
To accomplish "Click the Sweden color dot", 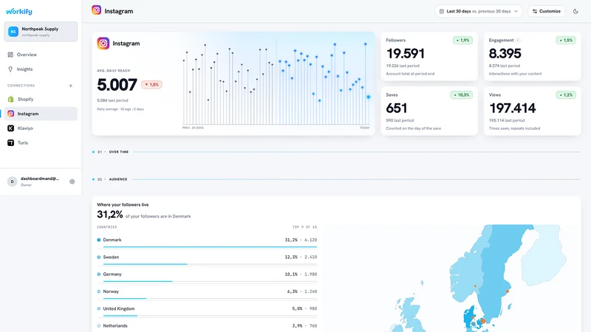I will pyautogui.click(x=99, y=257).
